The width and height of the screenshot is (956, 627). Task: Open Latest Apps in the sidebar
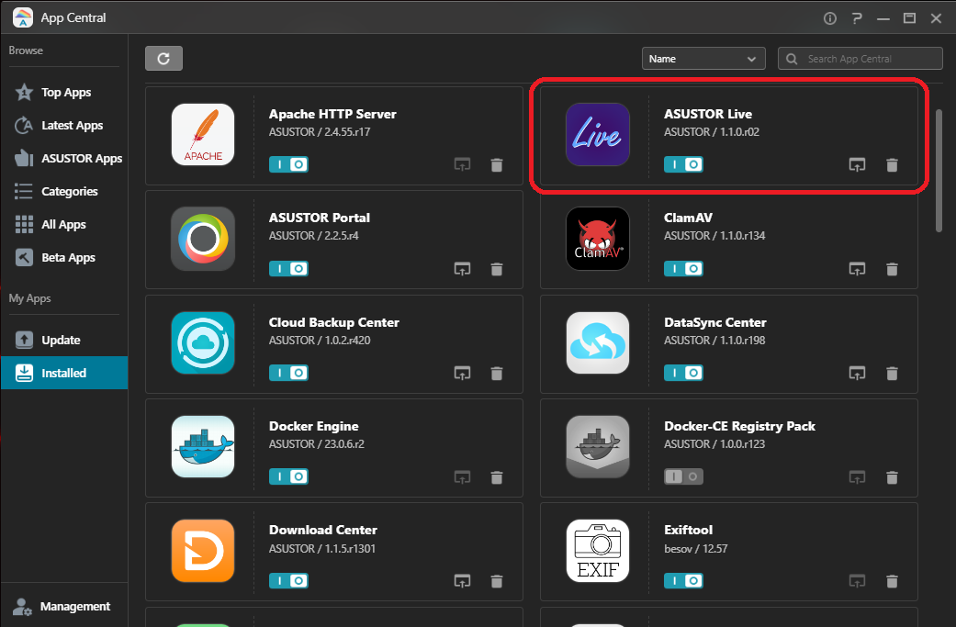(x=64, y=125)
